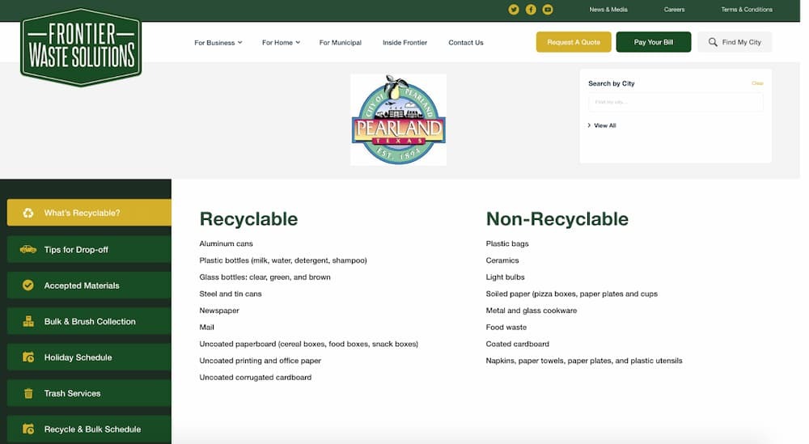Image resolution: width=809 pixels, height=444 pixels.
Task: Expand the For Home dropdown menu
Action: tap(281, 42)
